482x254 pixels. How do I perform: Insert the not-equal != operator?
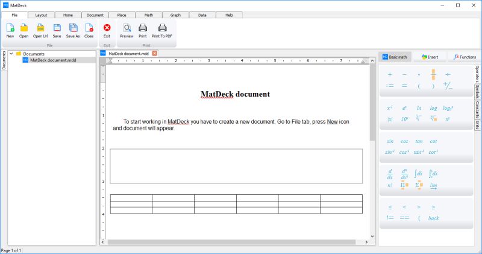coord(390,218)
